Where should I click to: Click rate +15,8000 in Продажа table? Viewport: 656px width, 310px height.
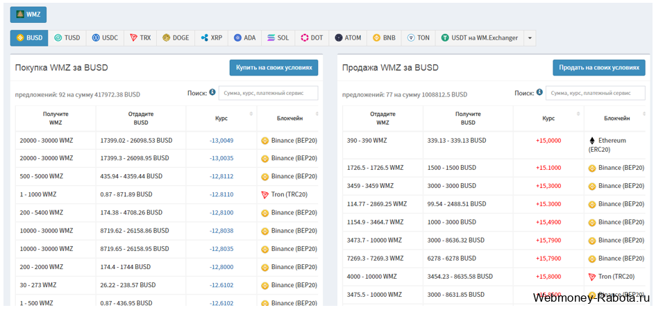(x=548, y=276)
